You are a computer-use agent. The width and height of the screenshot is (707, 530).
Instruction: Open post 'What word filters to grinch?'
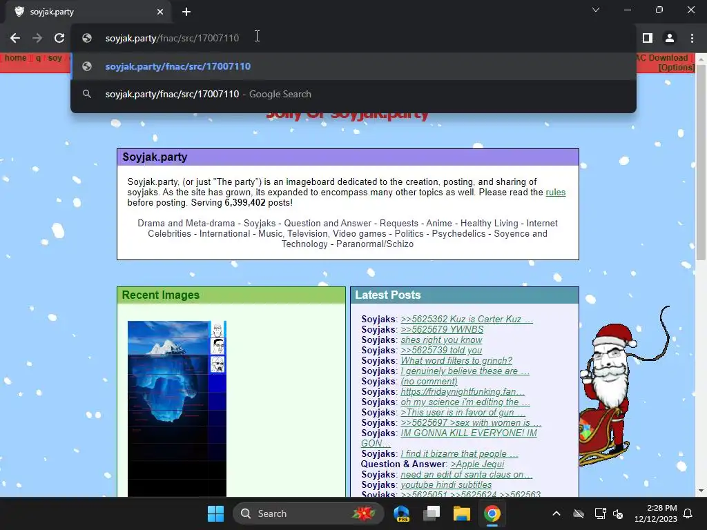point(456,360)
